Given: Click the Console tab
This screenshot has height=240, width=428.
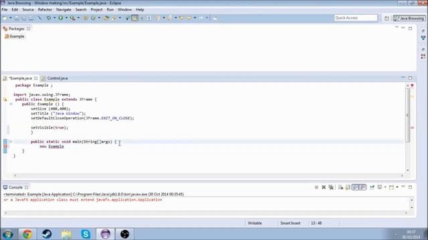Looking at the screenshot, I should (15, 187).
